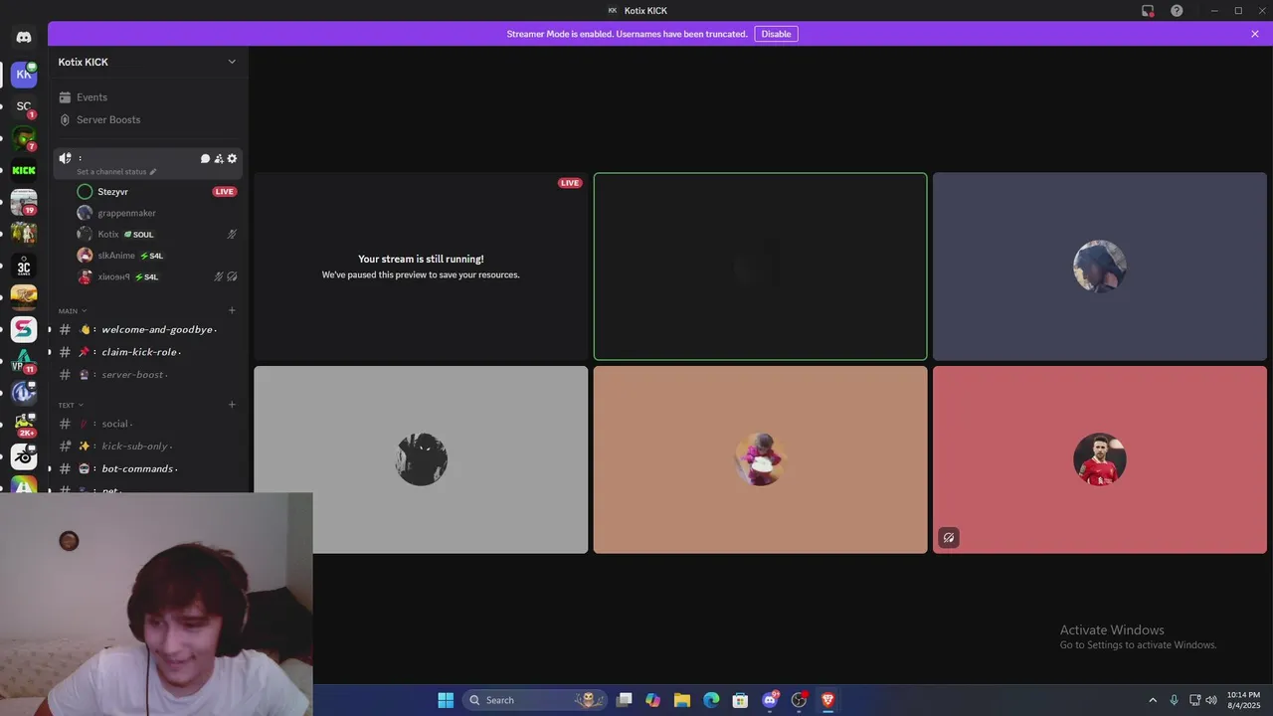The width and height of the screenshot is (1273, 716).
Task: Open welcome-and-goodbye channel
Action: tap(147, 329)
